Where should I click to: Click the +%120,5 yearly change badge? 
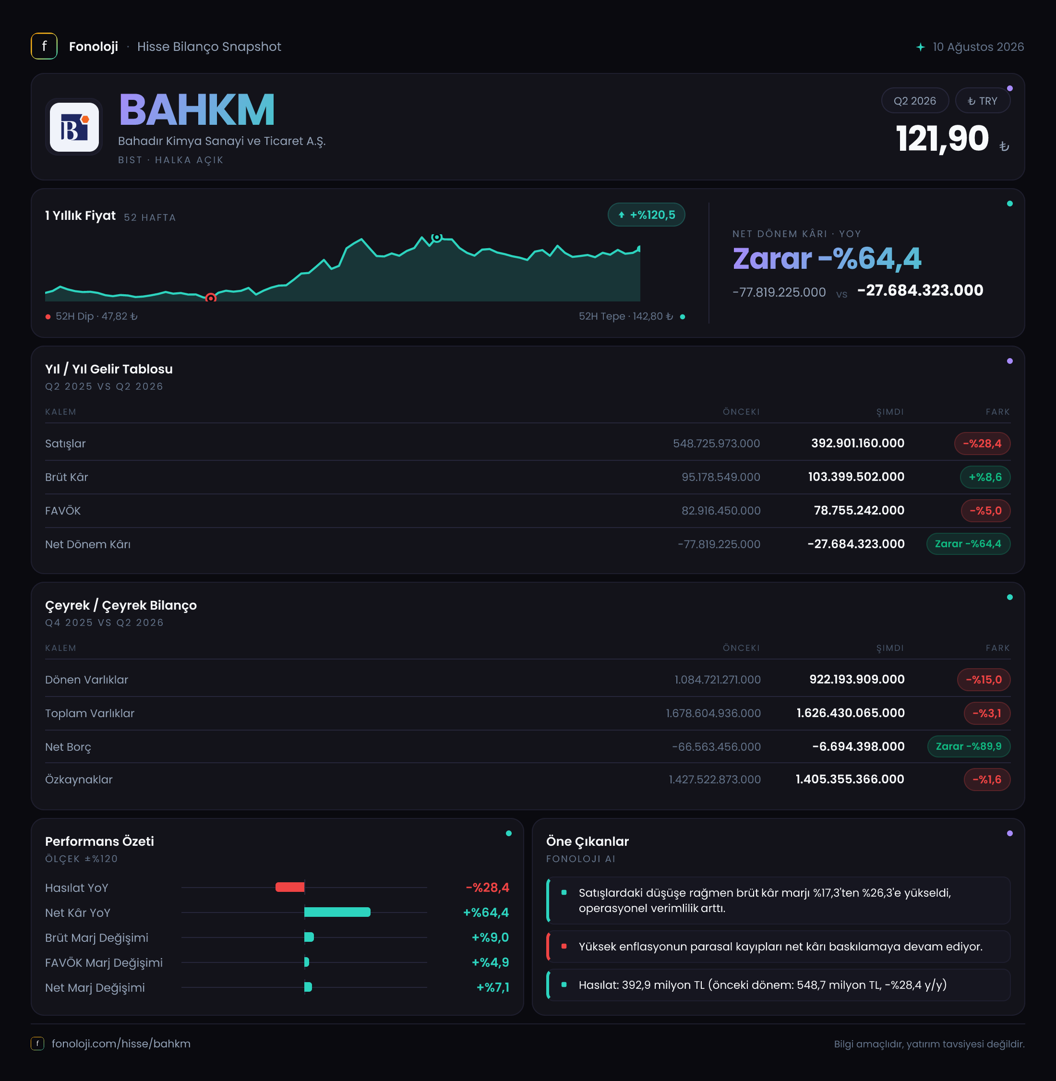coord(646,215)
